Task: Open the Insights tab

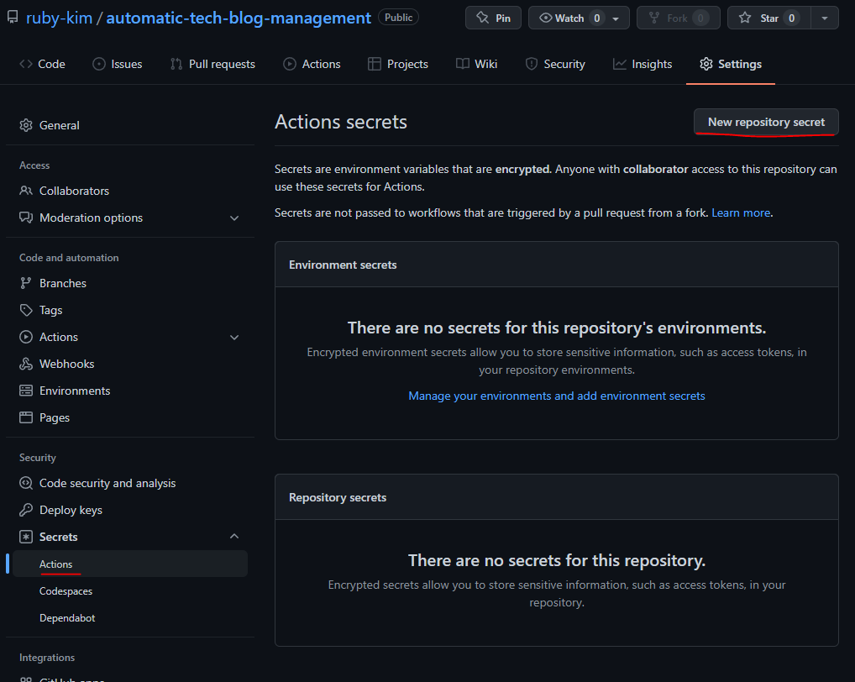Action: (642, 64)
